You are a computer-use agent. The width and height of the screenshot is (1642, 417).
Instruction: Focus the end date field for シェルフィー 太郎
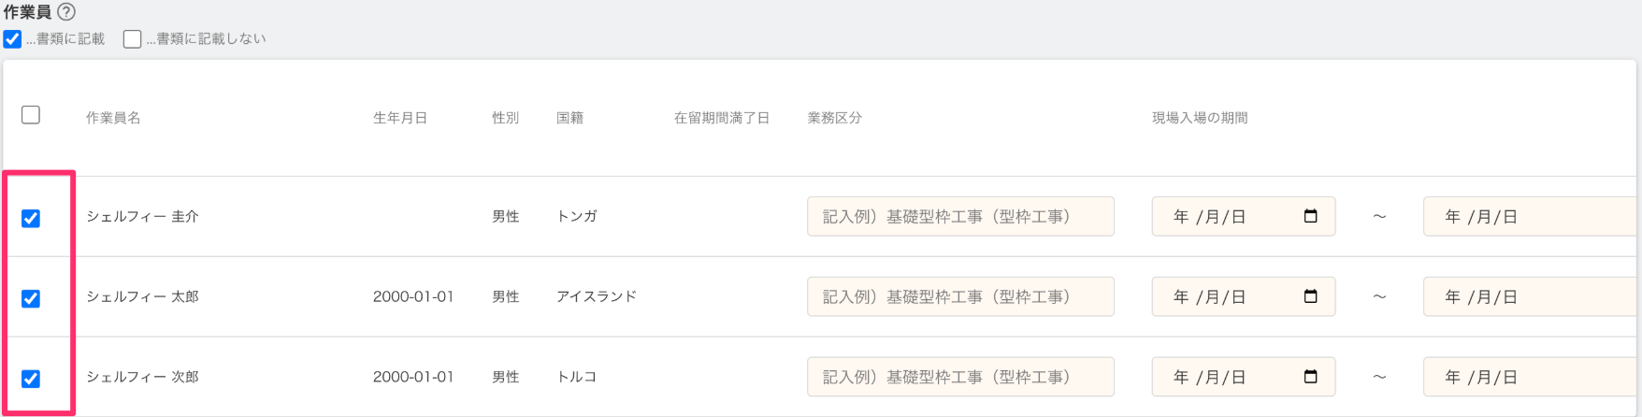1530,296
